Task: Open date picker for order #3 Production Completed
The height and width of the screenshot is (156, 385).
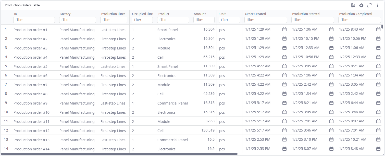Action: point(378,48)
